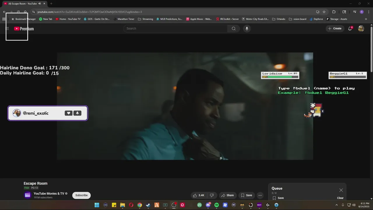This screenshot has width=373, height=210.
Task: Click the browser address bar URL
Action: click(x=89, y=12)
